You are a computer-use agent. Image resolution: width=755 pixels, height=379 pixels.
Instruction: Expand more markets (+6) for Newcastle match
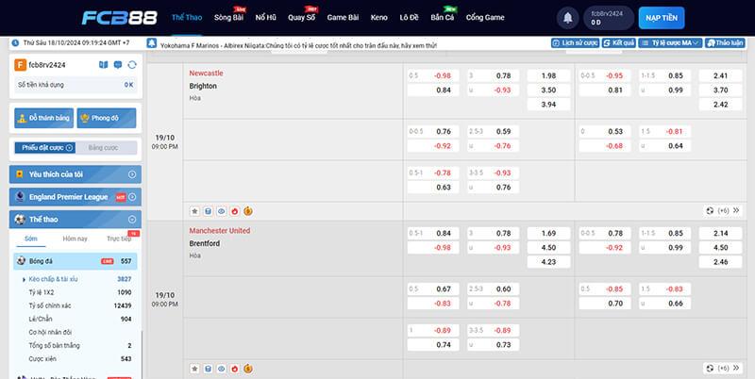[x=717, y=211]
